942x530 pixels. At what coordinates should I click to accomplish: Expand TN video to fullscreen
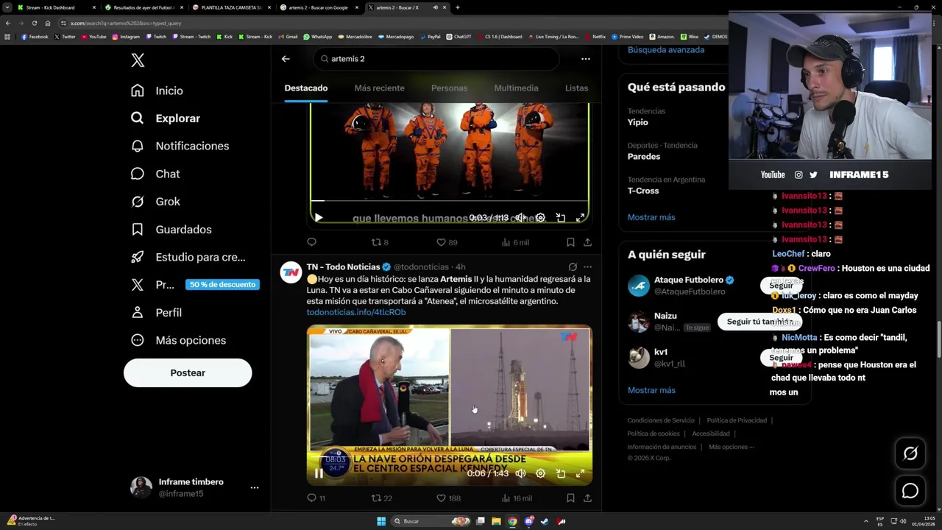[580, 473]
